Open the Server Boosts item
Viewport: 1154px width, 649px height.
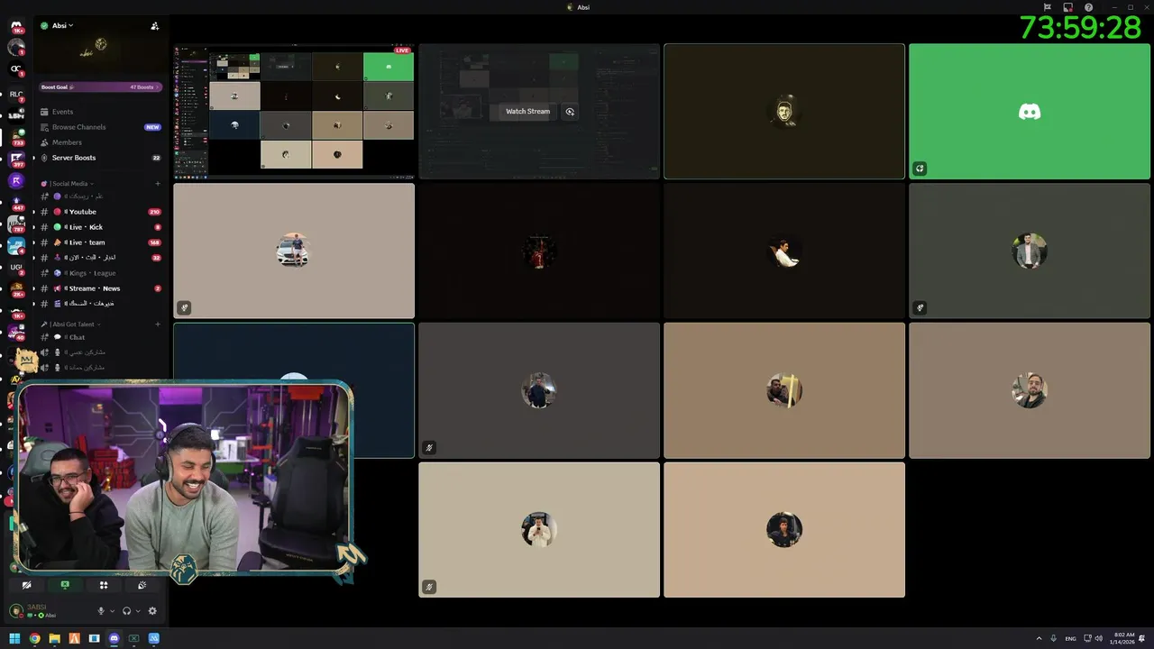coord(100,158)
